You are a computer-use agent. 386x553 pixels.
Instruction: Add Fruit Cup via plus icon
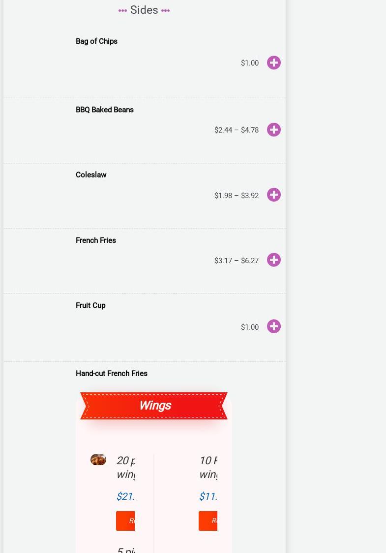pos(274,326)
